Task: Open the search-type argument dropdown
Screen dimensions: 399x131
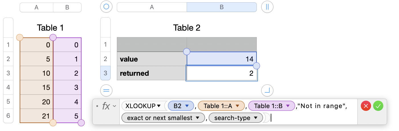Action: click(x=256, y=118)
